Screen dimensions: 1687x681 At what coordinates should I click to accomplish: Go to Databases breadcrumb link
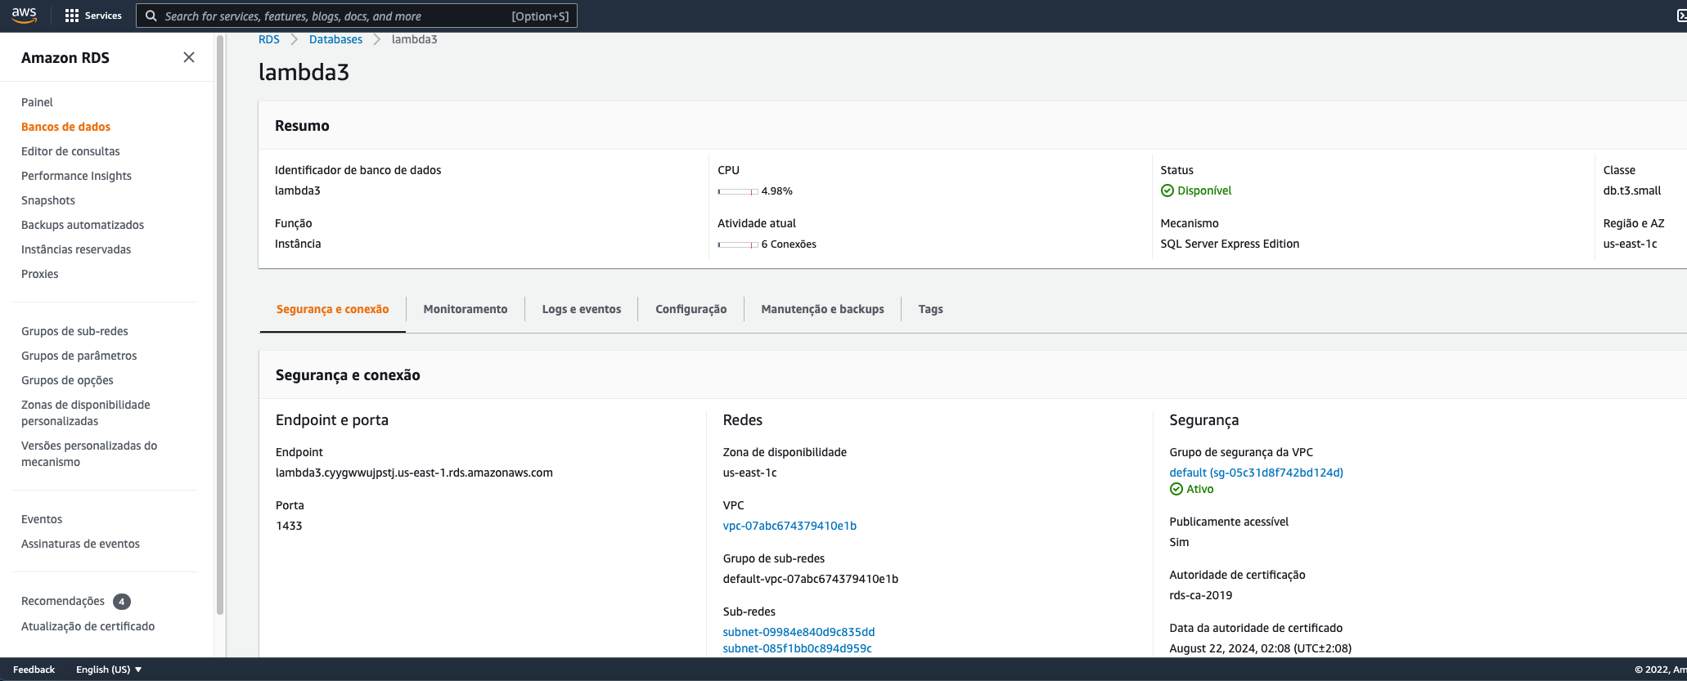tap(335, 39)
